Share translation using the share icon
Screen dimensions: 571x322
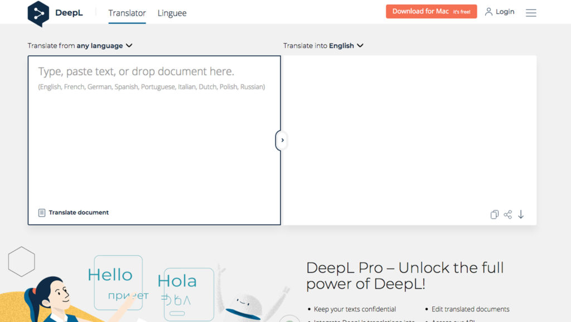click(x=507, y=214)
